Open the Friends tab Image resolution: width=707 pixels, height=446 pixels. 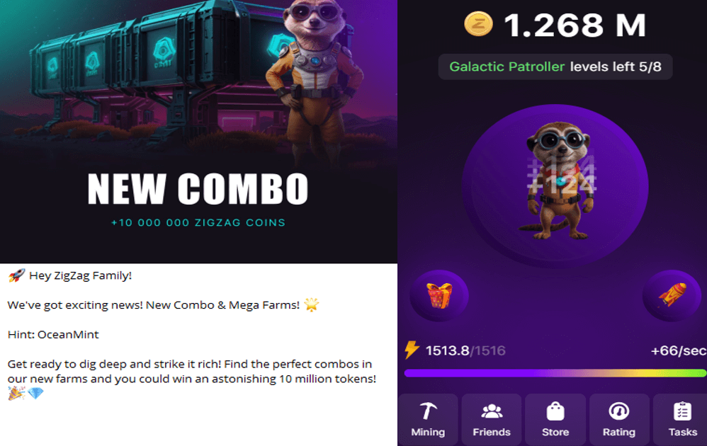(492, 420)
